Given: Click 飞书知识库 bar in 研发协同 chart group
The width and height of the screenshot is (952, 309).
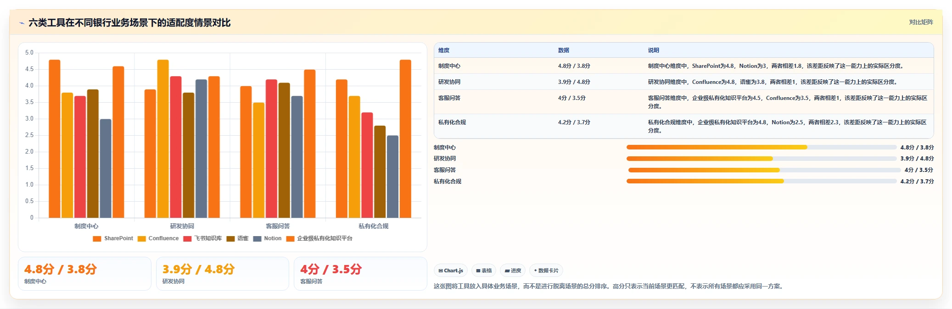Looking at the screenshot, I should (x=176, y=147).
